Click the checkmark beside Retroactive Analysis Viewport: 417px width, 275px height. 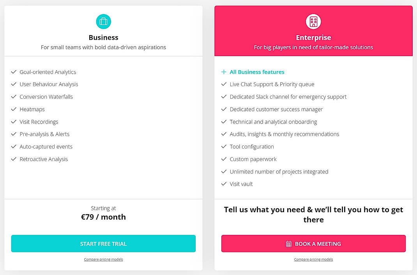pos(13,159)
